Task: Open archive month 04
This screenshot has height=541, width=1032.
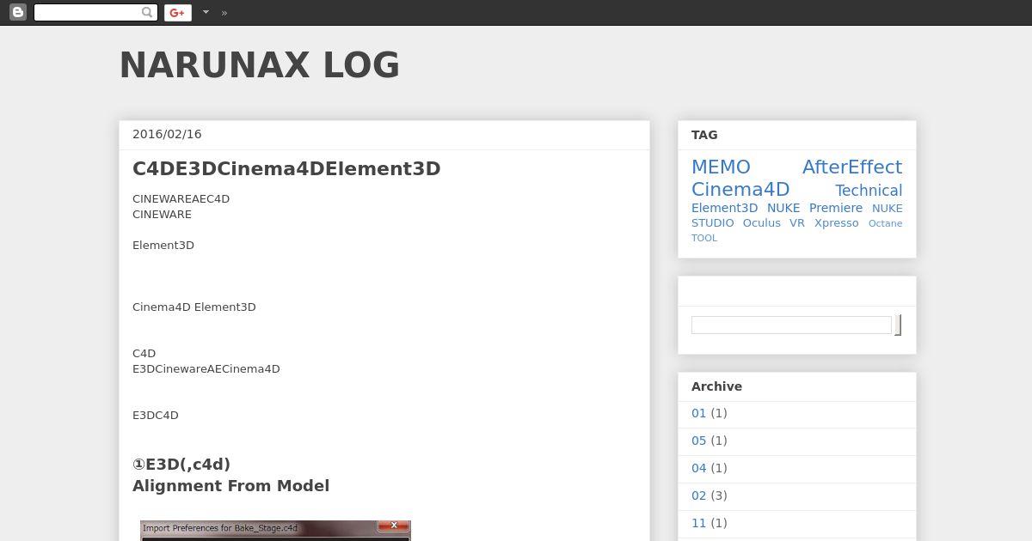Action: (698, 468)
